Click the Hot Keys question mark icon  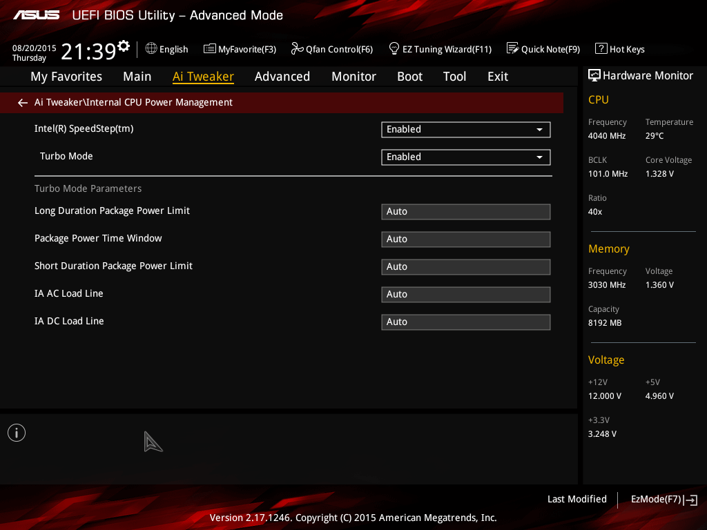(601, 48)
